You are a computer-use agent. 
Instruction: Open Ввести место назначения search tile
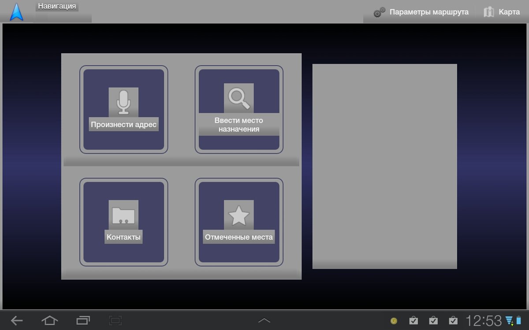click(239, 110)
